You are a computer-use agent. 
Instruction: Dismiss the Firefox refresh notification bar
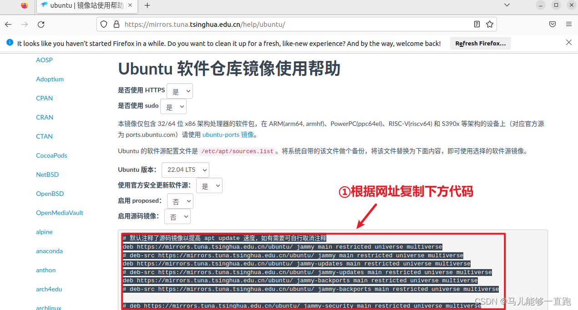pyautogui.click(x=568, y=43)
